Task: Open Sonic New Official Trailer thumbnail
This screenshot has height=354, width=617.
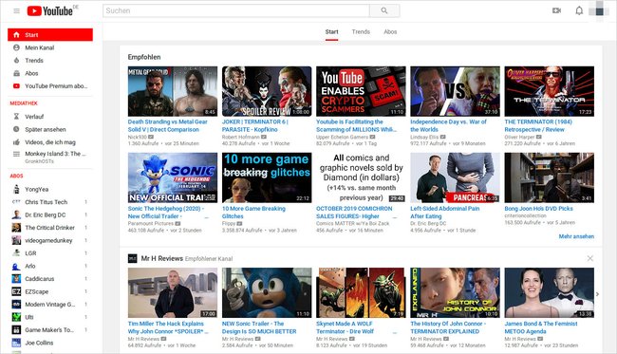Action: pos(173,177)
